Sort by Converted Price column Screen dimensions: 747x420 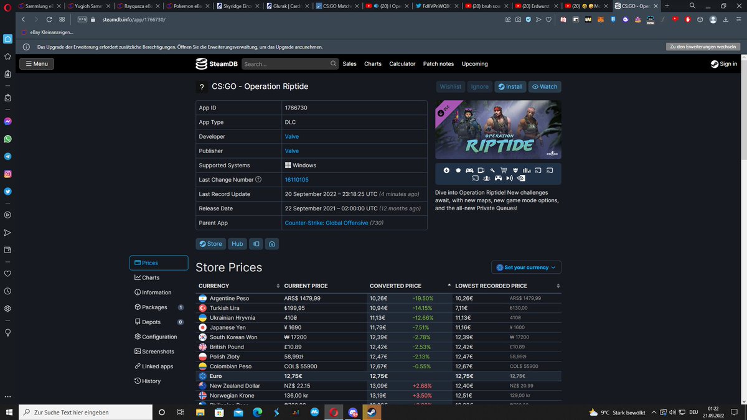coord(410,286)
